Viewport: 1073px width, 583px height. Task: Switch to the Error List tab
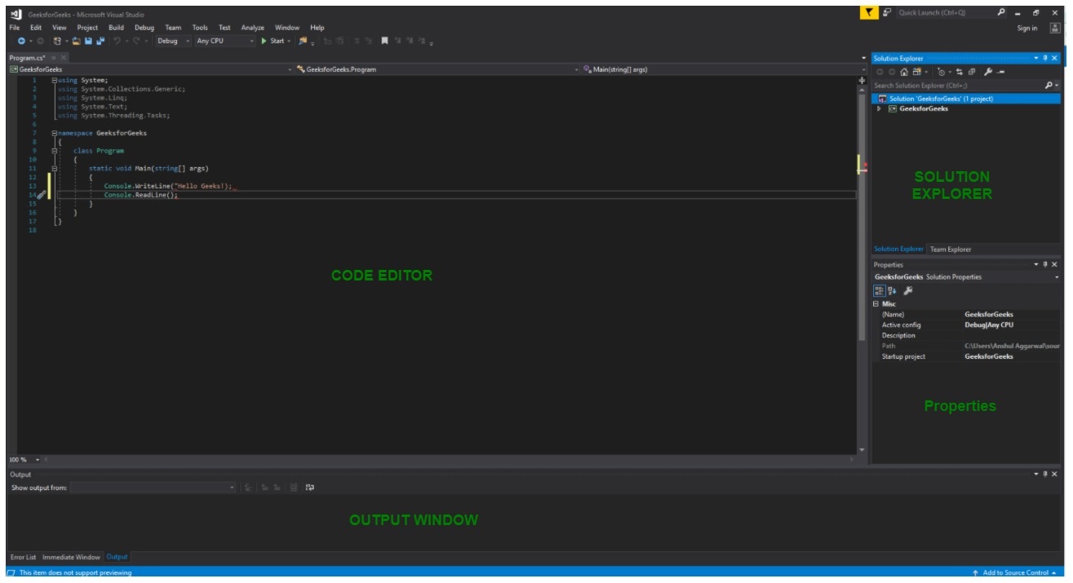(x=23, y=557)
